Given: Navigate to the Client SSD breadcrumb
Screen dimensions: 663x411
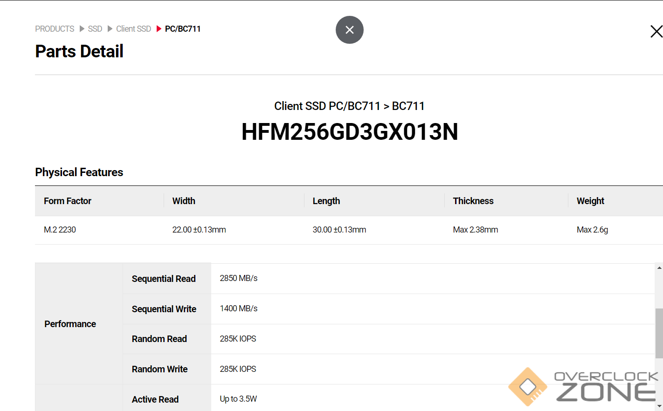Looking at the screenshot, I should click(133, 29).
